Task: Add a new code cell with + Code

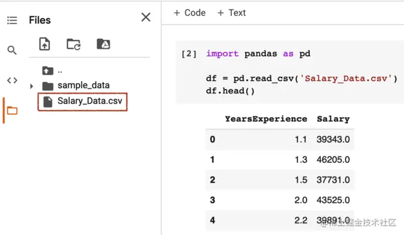Action: (190, 13)
